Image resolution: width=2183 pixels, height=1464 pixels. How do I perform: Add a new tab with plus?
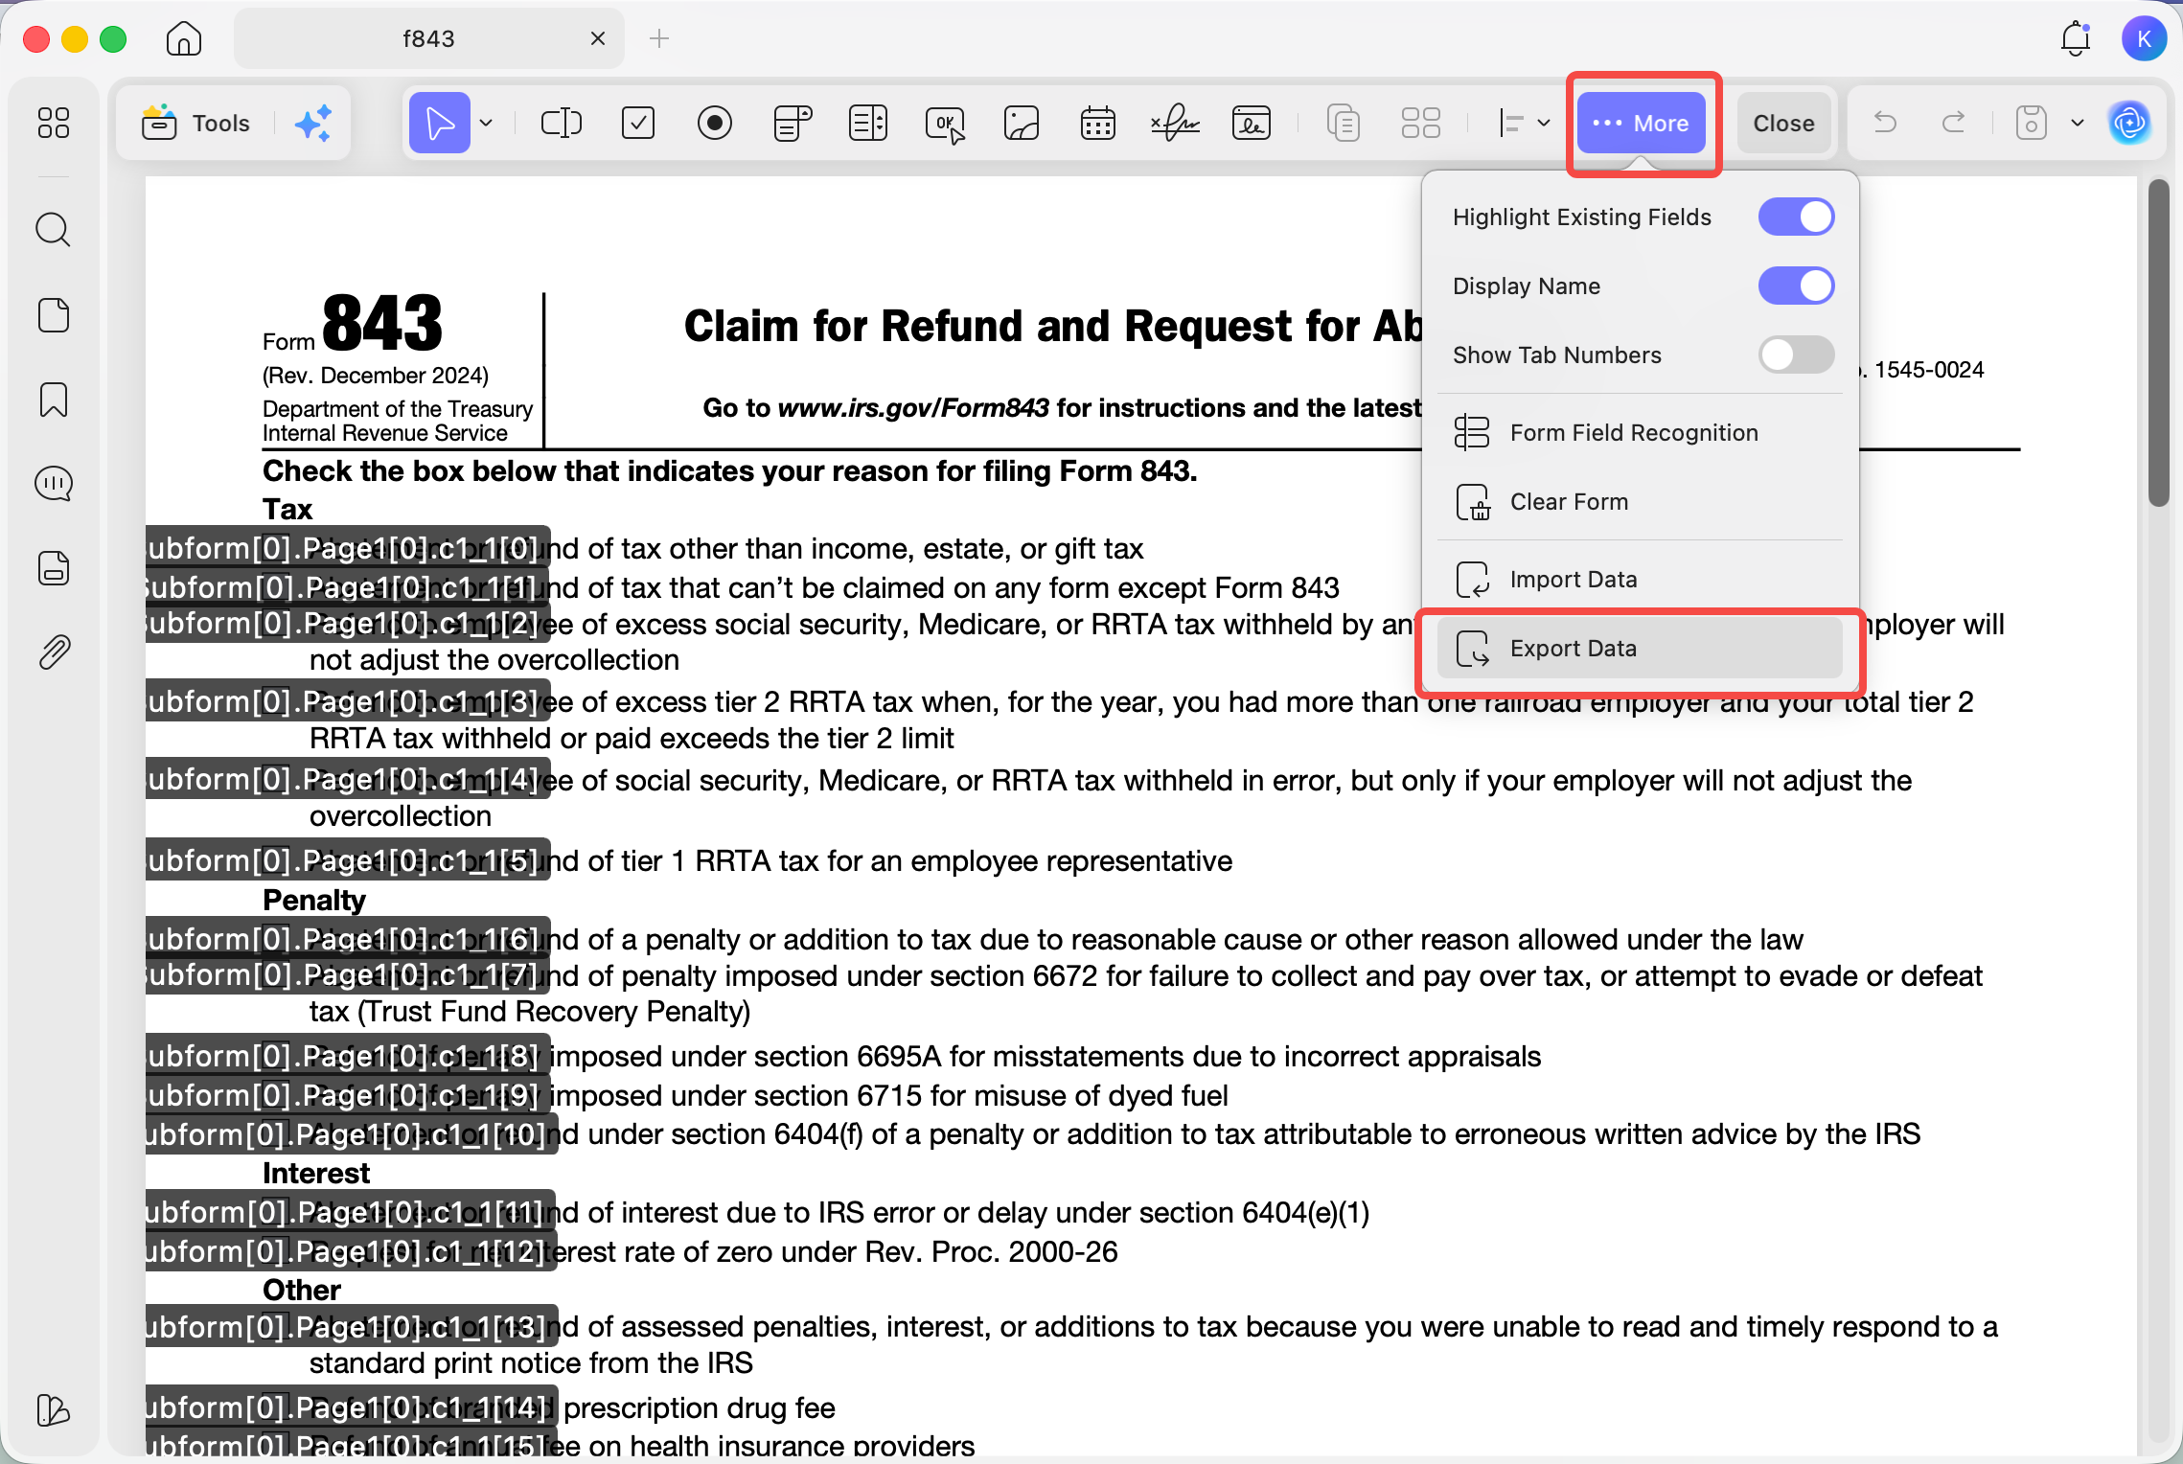coord(659,38)
